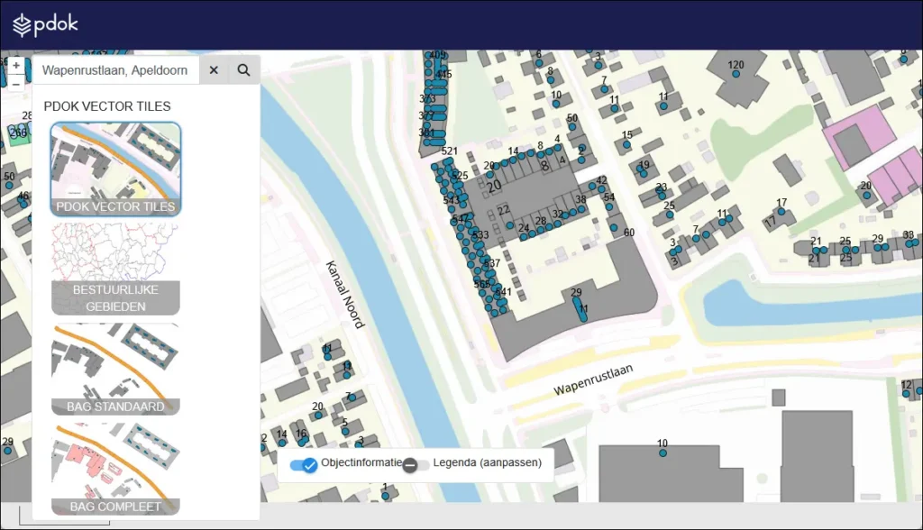
Task: Click the marker labeled 17
Action: 781,212
